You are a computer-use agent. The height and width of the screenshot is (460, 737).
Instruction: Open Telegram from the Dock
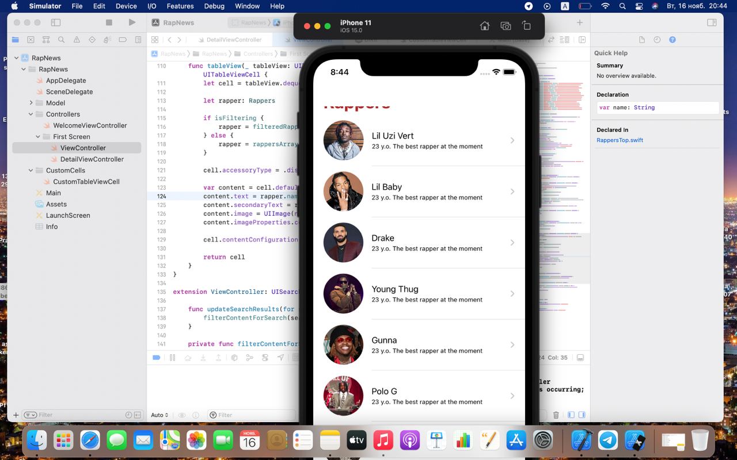608,441
